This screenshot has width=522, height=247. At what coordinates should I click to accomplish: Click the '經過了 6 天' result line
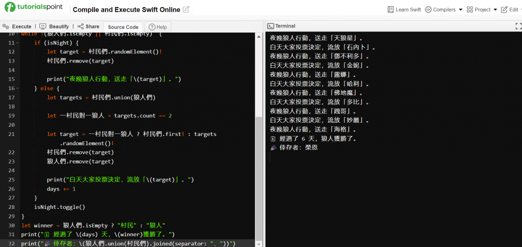(314, 139)
